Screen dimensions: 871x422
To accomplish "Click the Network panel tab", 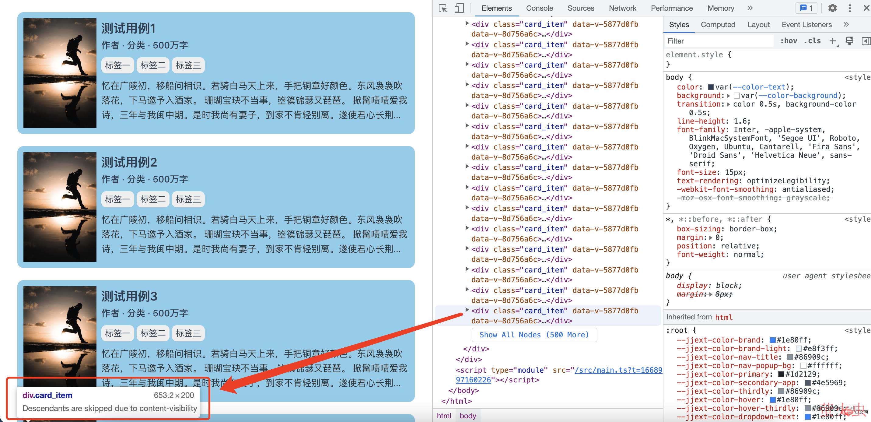I will [x=620, y=8].
